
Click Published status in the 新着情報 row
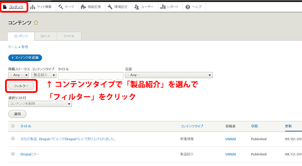258,139
